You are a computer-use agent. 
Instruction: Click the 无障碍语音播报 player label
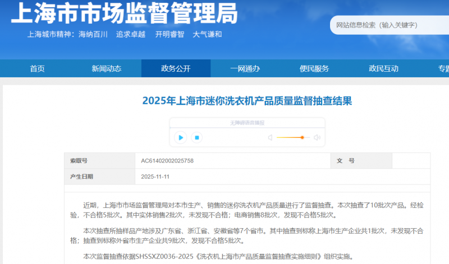pos(247,123)
